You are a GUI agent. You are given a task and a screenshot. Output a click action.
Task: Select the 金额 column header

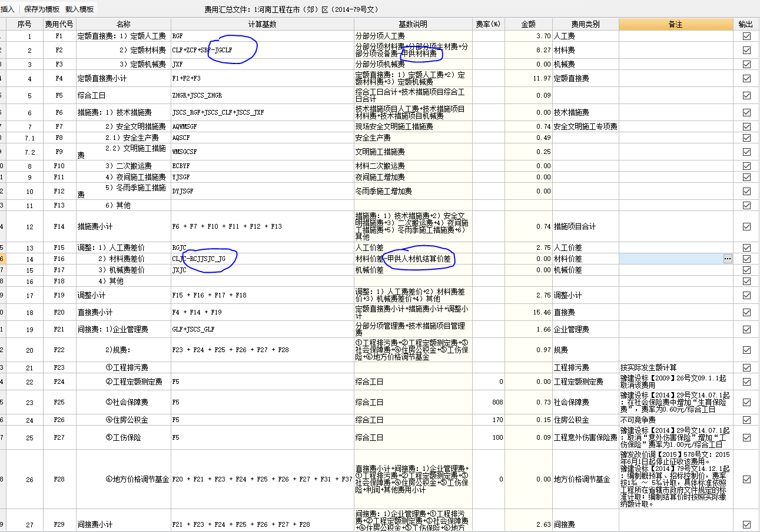tap(528, 24)
